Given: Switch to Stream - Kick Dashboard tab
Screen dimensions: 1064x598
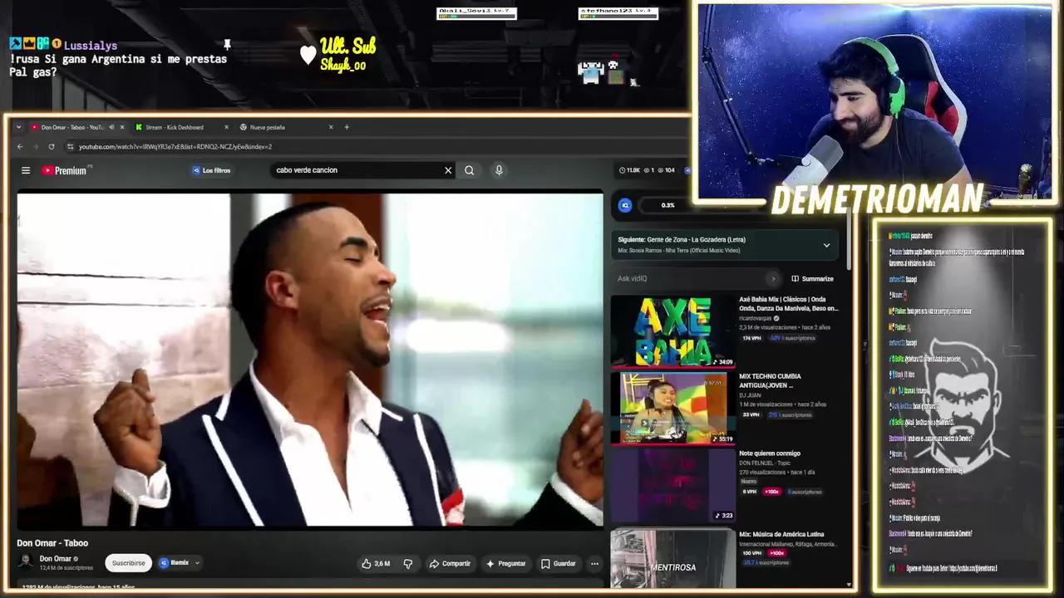Looking at the screenshot, I should [x=175, y=127].
